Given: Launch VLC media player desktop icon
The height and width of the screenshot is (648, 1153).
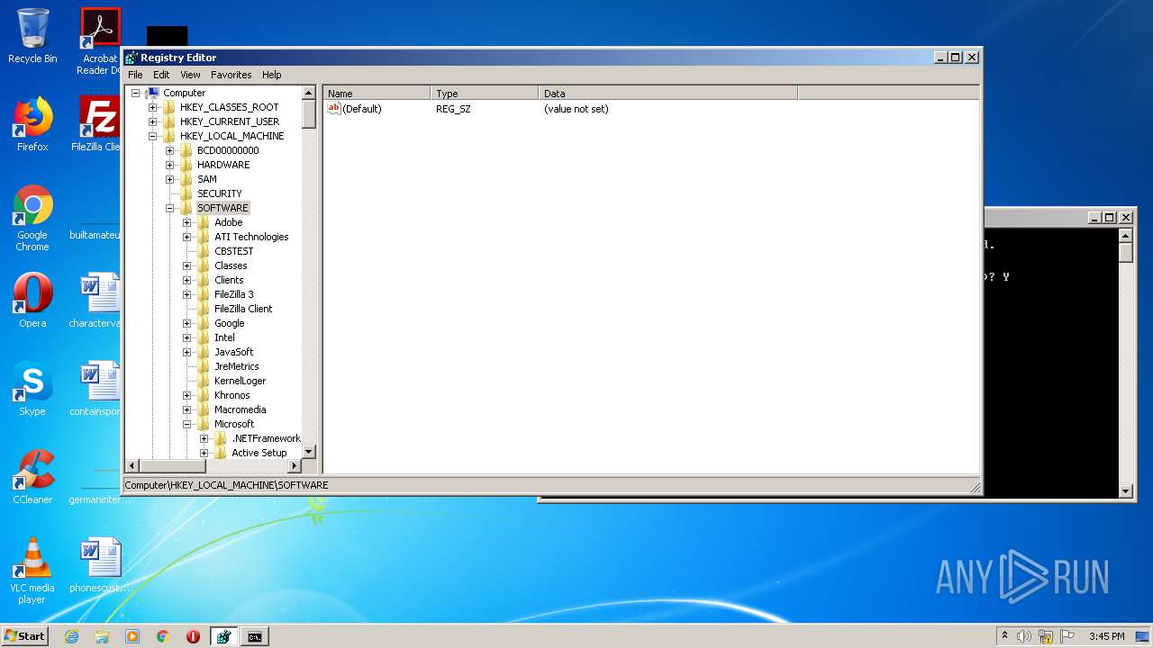Looking at the screenshot, I should [x=32, y=571].
